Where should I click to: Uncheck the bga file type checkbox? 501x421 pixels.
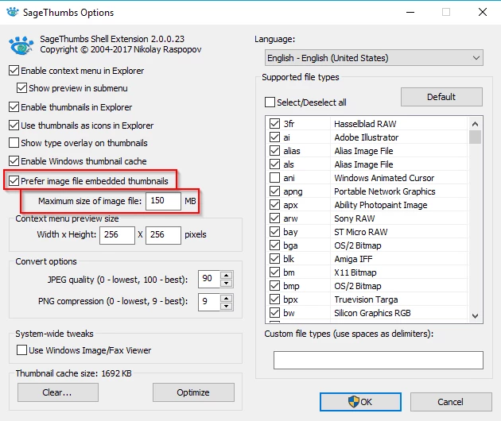click(x=274, y=245)
